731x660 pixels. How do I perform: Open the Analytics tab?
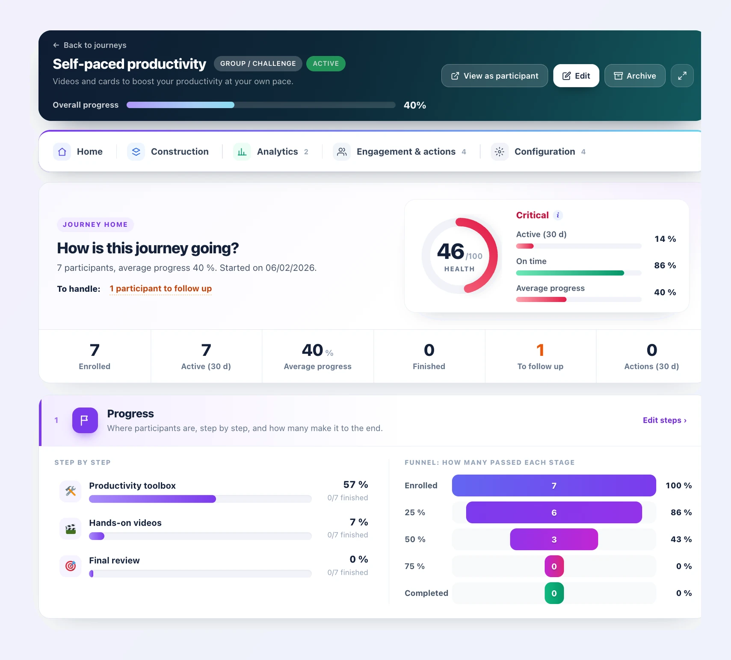pos(271,152)
